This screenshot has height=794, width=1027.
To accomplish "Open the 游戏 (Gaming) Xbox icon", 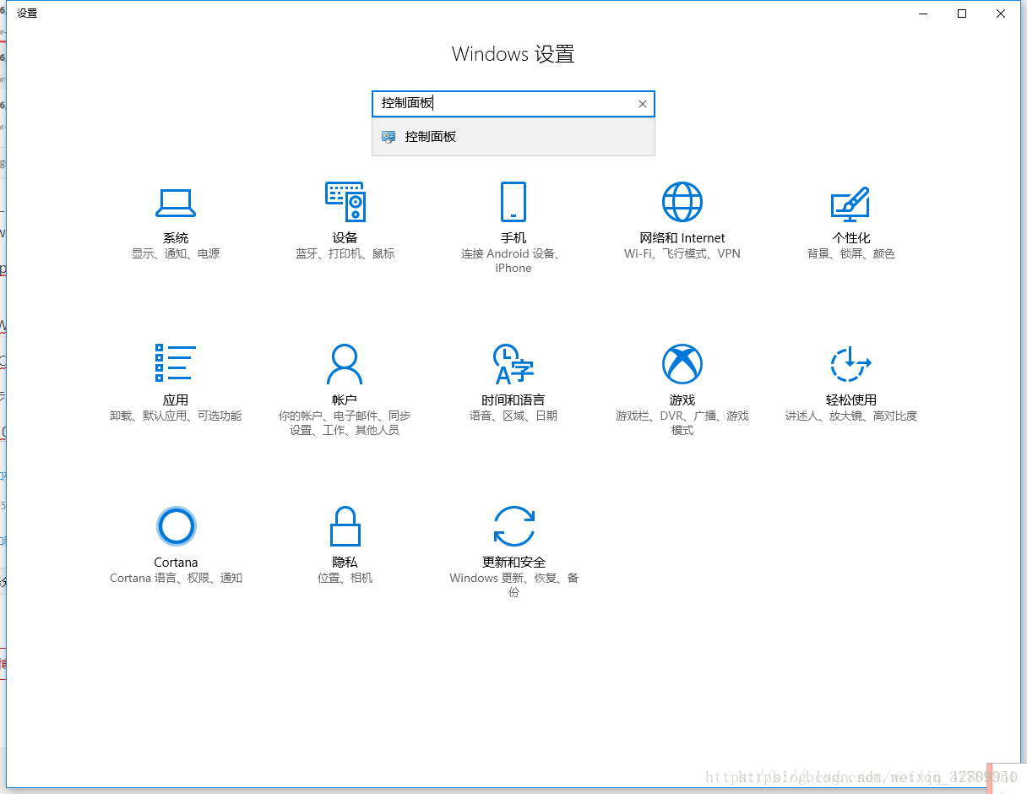I will pos(682,364).
